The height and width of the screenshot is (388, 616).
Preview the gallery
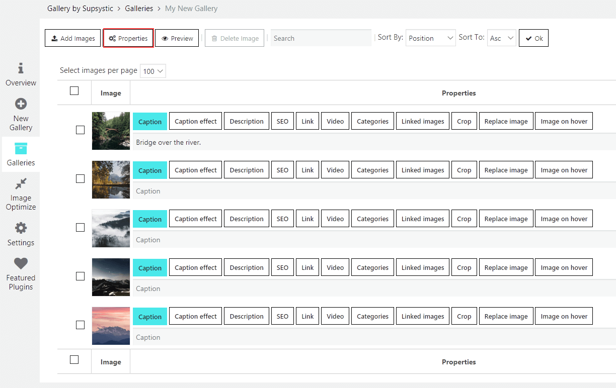[177, 38]
